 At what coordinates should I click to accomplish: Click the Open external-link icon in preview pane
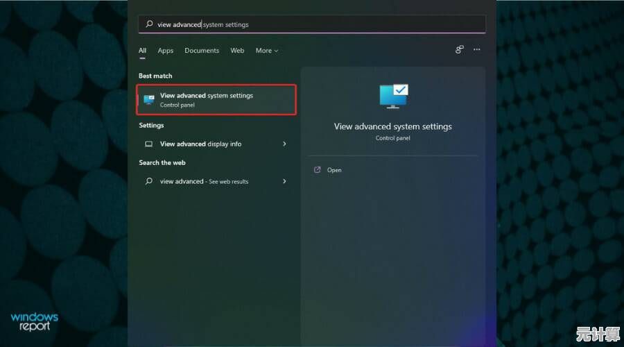(318, 170)
